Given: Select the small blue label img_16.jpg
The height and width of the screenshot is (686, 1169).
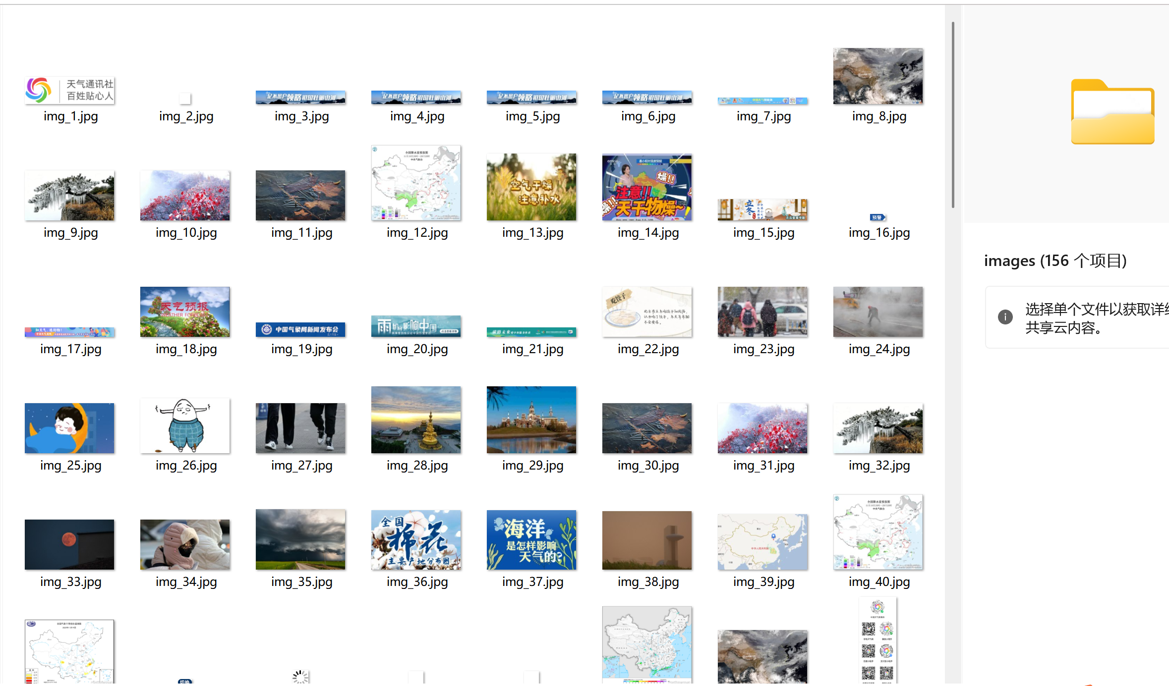Looking at the screenshot, I should 877,217.
